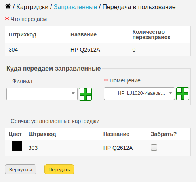Open the Помещение dropdown showing HP_LJ1020-Иванов
This screenshot has width=196, height=182.
pos(139,94)
